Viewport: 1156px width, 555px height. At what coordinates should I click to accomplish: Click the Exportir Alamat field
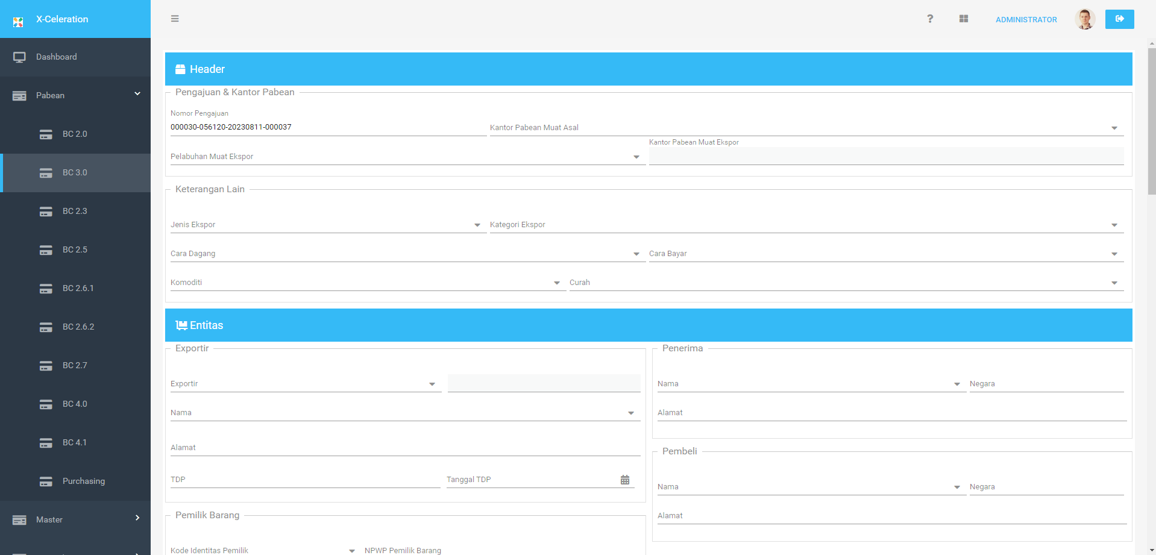click(405, 448)
